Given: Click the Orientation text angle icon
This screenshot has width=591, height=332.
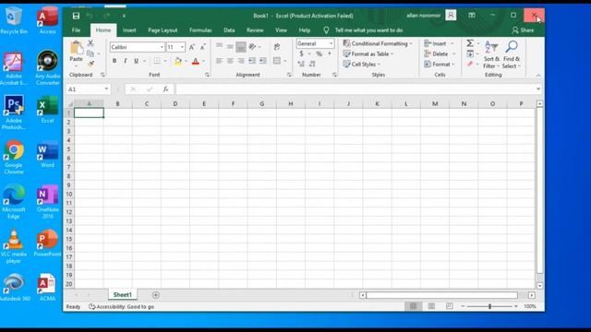Looking at the screenshot, I should [x=252, y=47].
